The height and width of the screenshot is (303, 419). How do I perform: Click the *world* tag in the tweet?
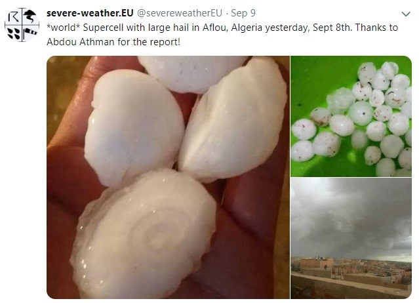click(64, 28)
